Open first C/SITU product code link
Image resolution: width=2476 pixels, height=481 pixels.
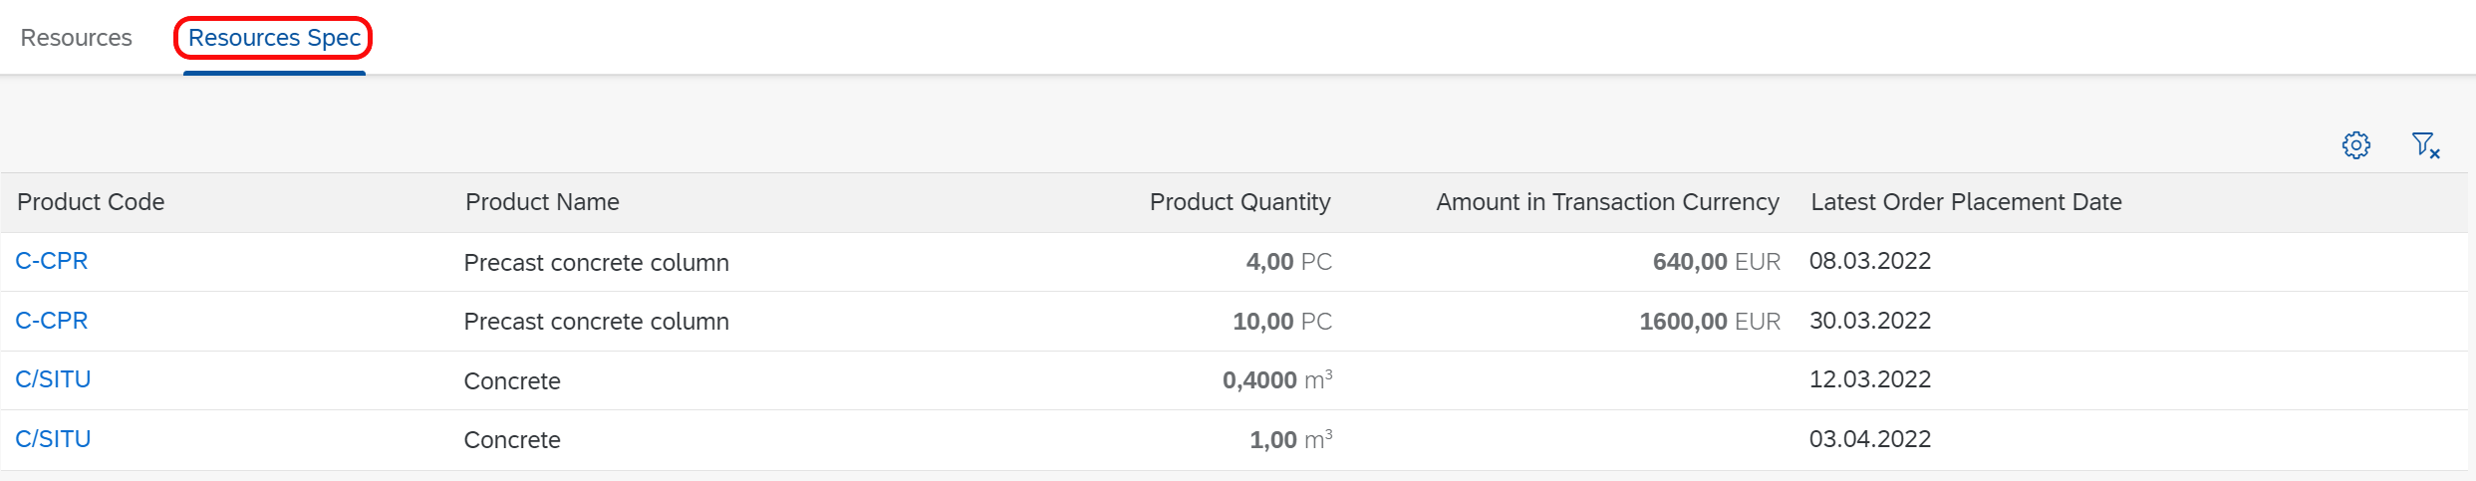click(x=53, y=379)
